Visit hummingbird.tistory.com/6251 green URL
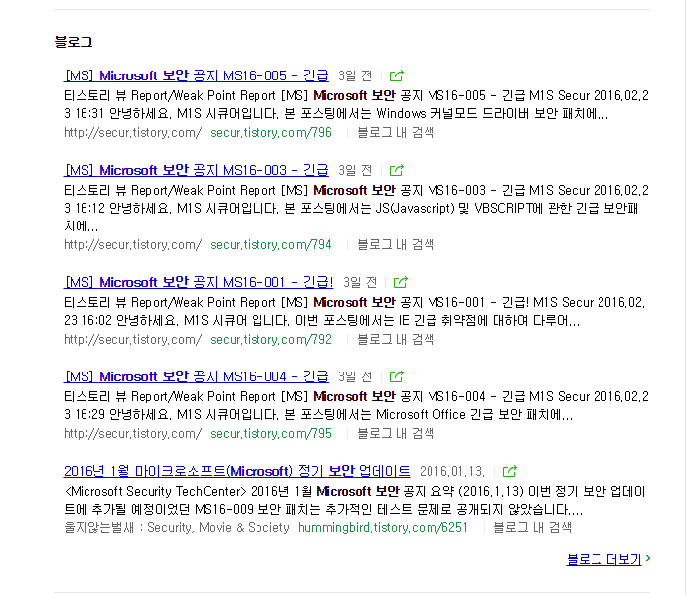The image size is (686, 595). click(x=383, y=528)
